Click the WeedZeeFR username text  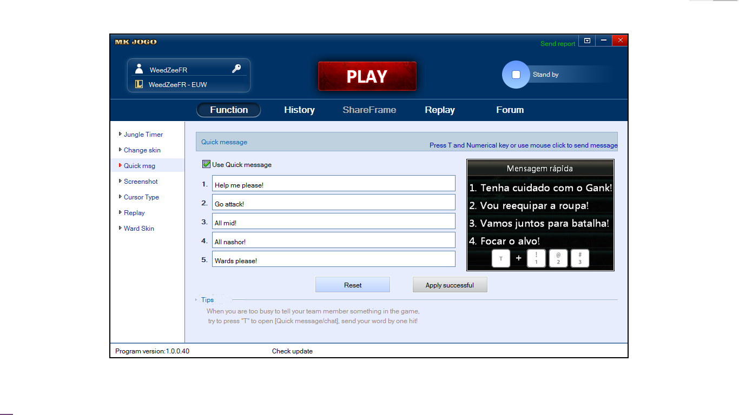(168, 70)
